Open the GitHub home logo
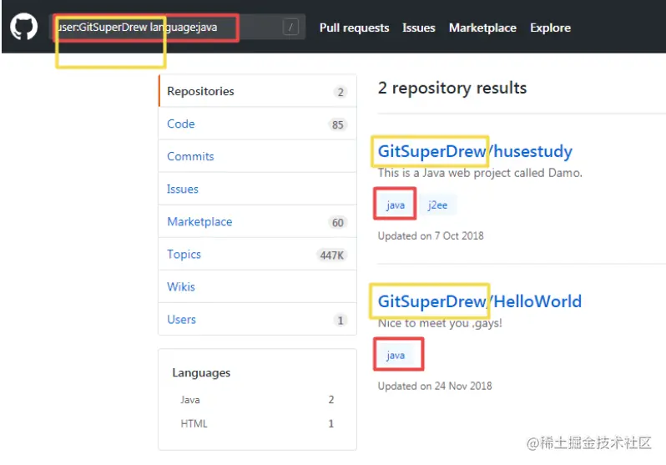This screenshot has height=465, width=666. tap(23, 27)
